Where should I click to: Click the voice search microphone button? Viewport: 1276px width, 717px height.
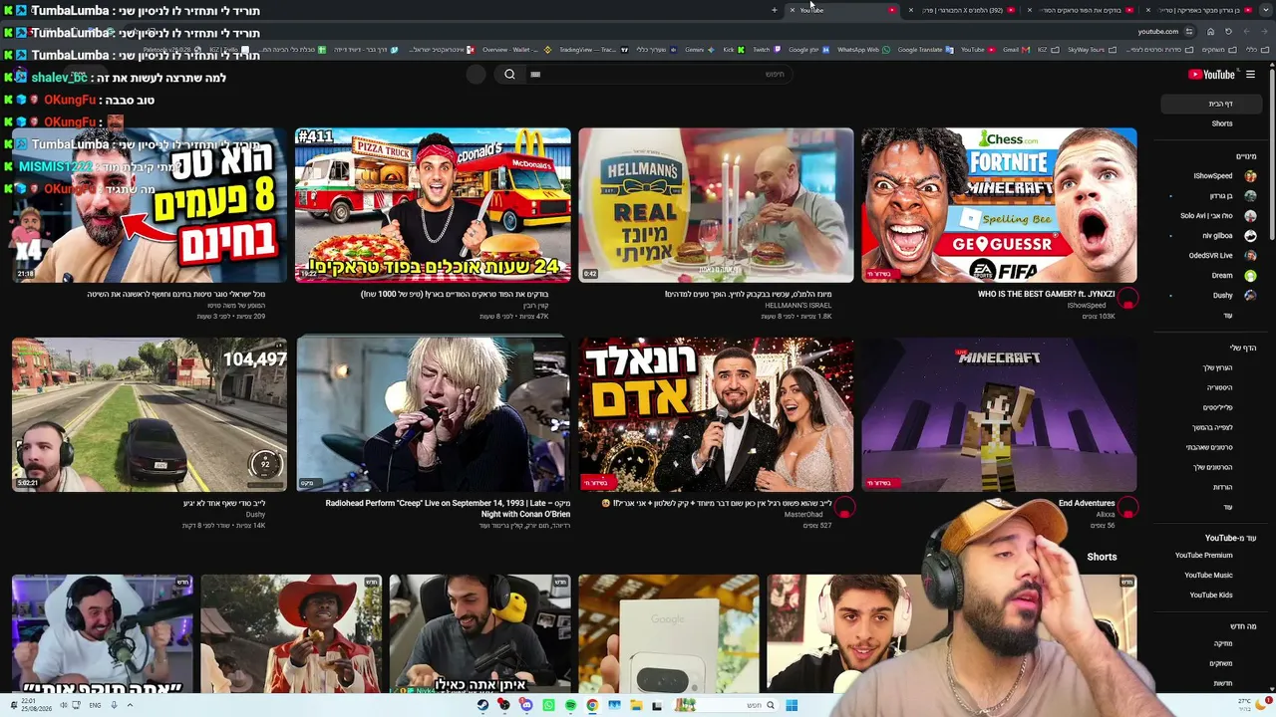[x=477, y=75]
